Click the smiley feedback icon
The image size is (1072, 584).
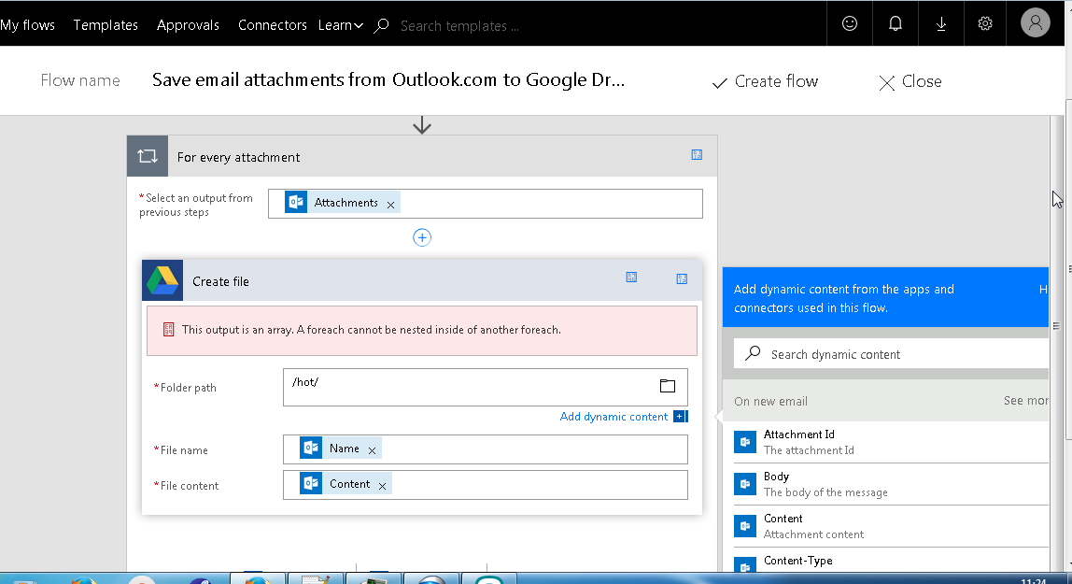850,25
